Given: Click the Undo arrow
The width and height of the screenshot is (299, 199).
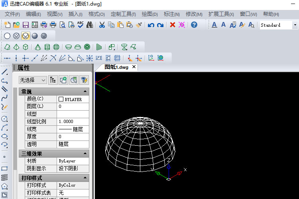Looking at the screenshot, I should (151, 25).
